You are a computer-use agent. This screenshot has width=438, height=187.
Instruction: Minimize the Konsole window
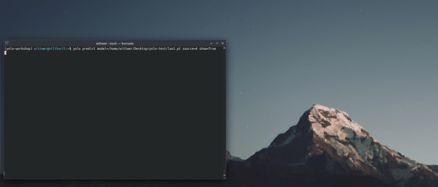point(211,43)
